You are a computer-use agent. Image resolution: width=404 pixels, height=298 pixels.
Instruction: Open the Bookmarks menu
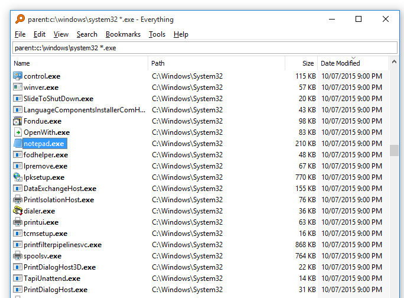pos(123,34)
